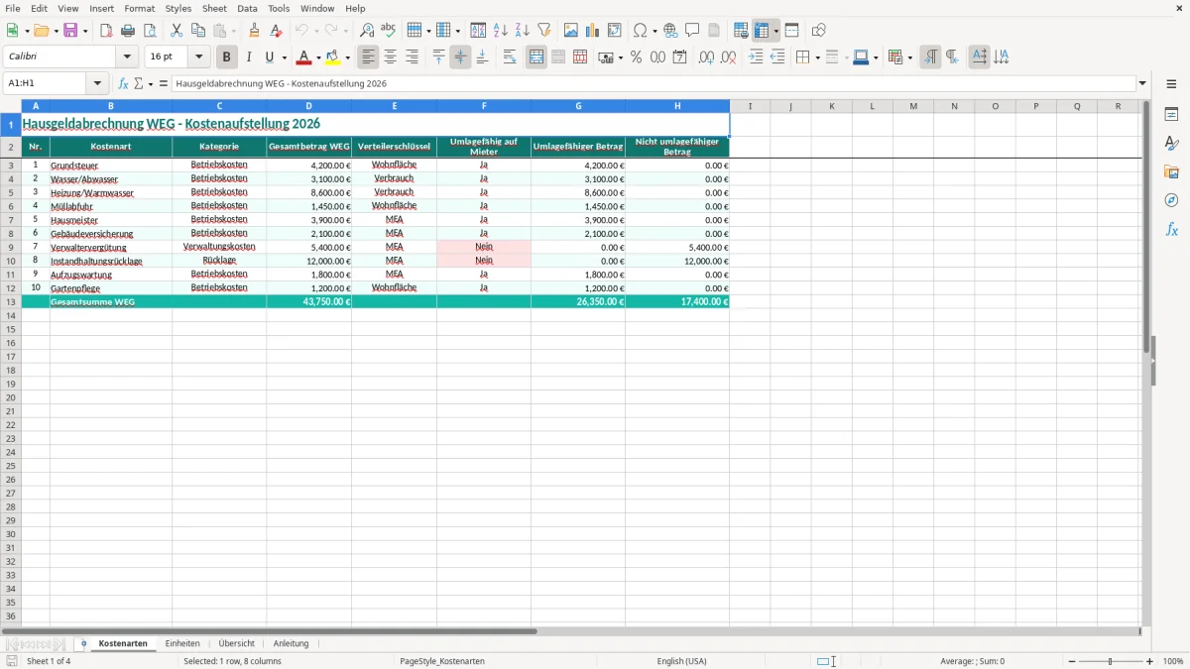Click the Font Color red swatch
The height and width of the screenshot is (669, 1190).
[x=304, y=57]
